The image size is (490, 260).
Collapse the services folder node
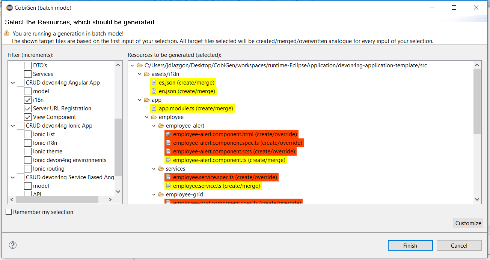pyautogui.click(x=154, y=168)
